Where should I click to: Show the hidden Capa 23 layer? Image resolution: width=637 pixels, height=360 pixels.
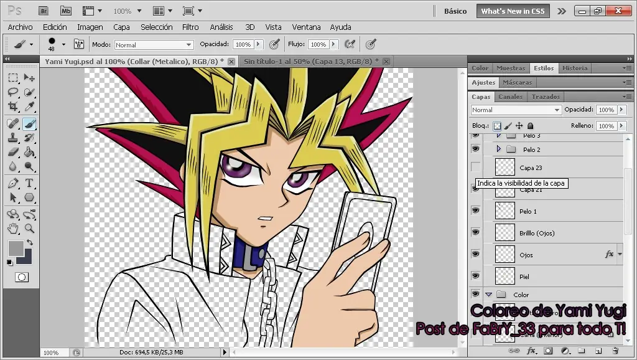click(x=475, y=167)
